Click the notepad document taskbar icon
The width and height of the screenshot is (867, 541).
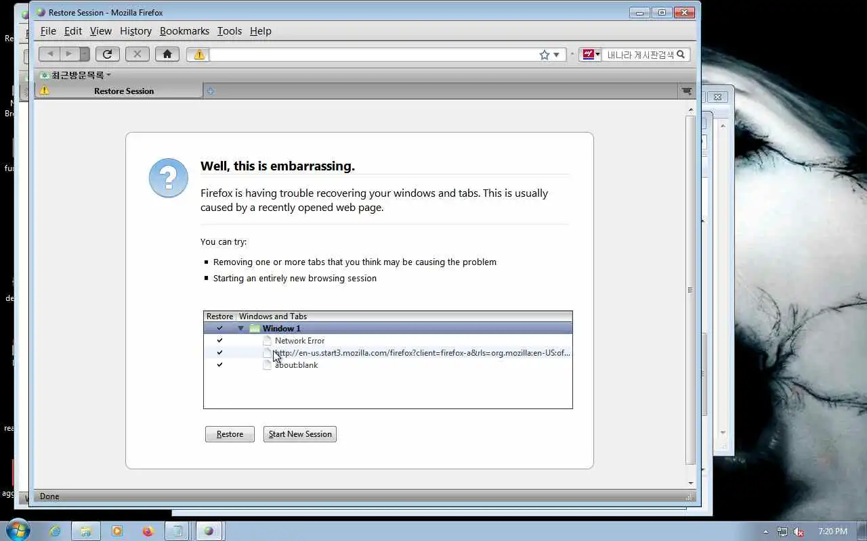tap(177, 531)
